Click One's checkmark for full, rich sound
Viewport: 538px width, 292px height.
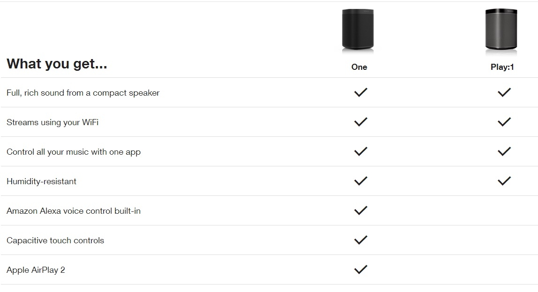[x=361, y=92]
